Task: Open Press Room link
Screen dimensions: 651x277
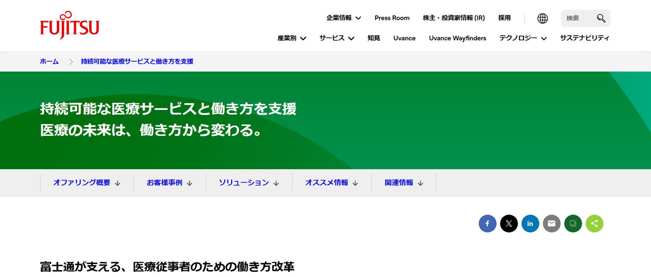Action: [x=392, y=18]
